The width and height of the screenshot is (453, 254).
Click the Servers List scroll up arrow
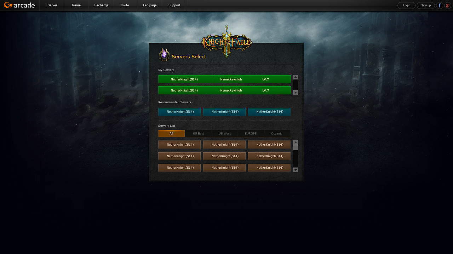[x=296, y=143]
